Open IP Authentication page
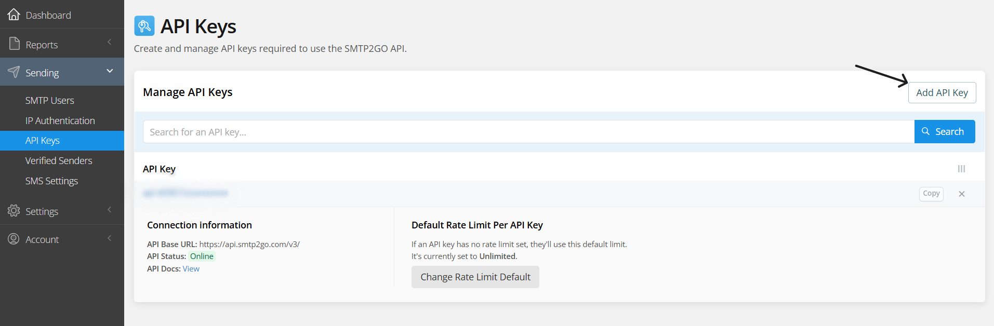 60,120
